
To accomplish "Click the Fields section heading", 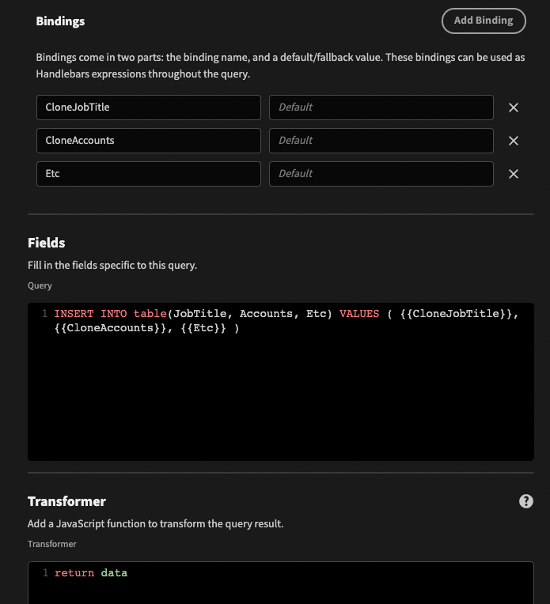I will point(46,243).
